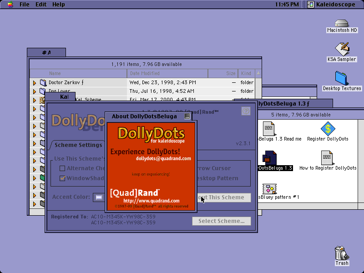The width and height of the screenshot is (364, 273).
Task: Select the Register DollyDots dollar-sign icon
Action: point(328,128)
